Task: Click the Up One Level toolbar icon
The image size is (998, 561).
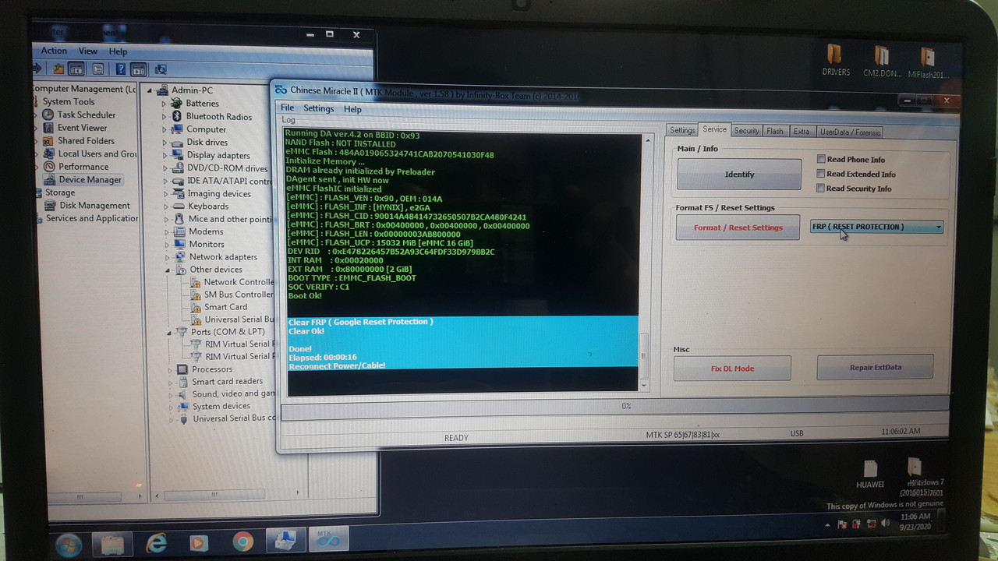Action: tap(58, 69)
